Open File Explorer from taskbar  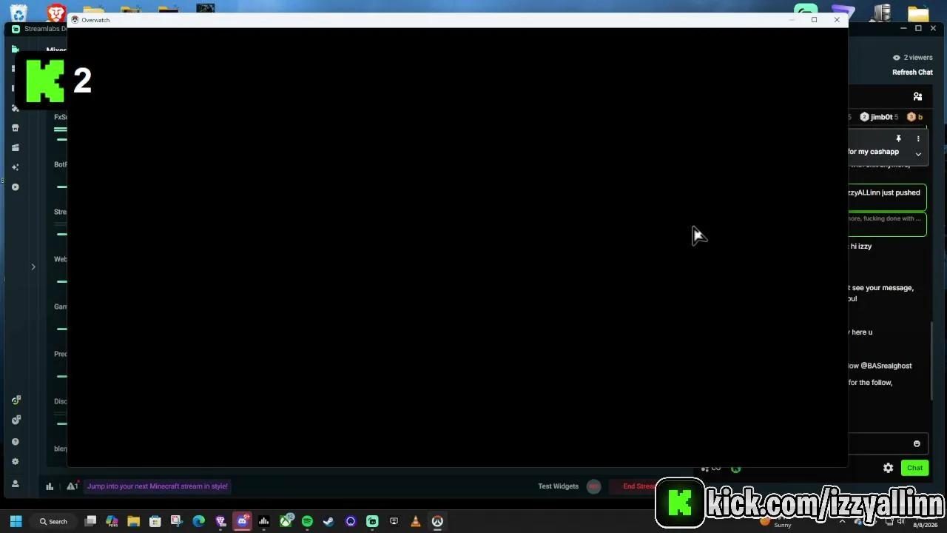(133, 521)
